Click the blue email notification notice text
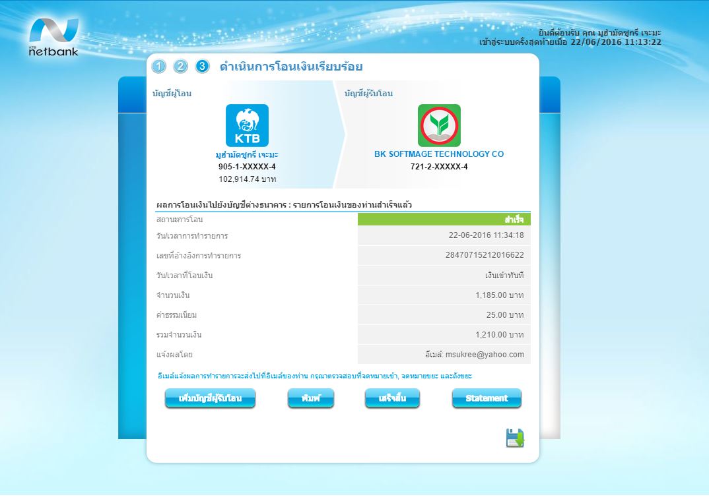The image size is (709, 501). (x=315, y=376)
